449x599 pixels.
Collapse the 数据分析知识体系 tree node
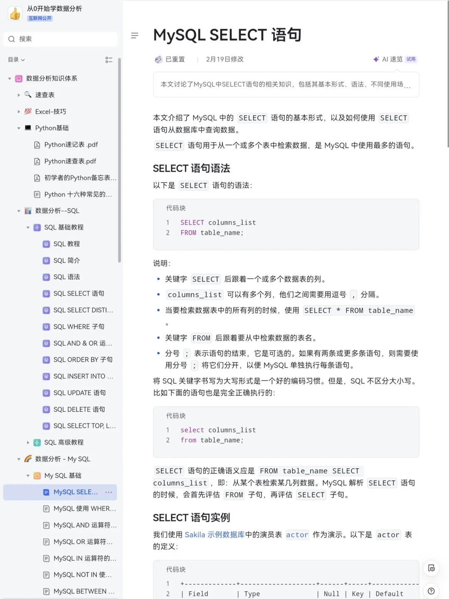tap(9, 78)
